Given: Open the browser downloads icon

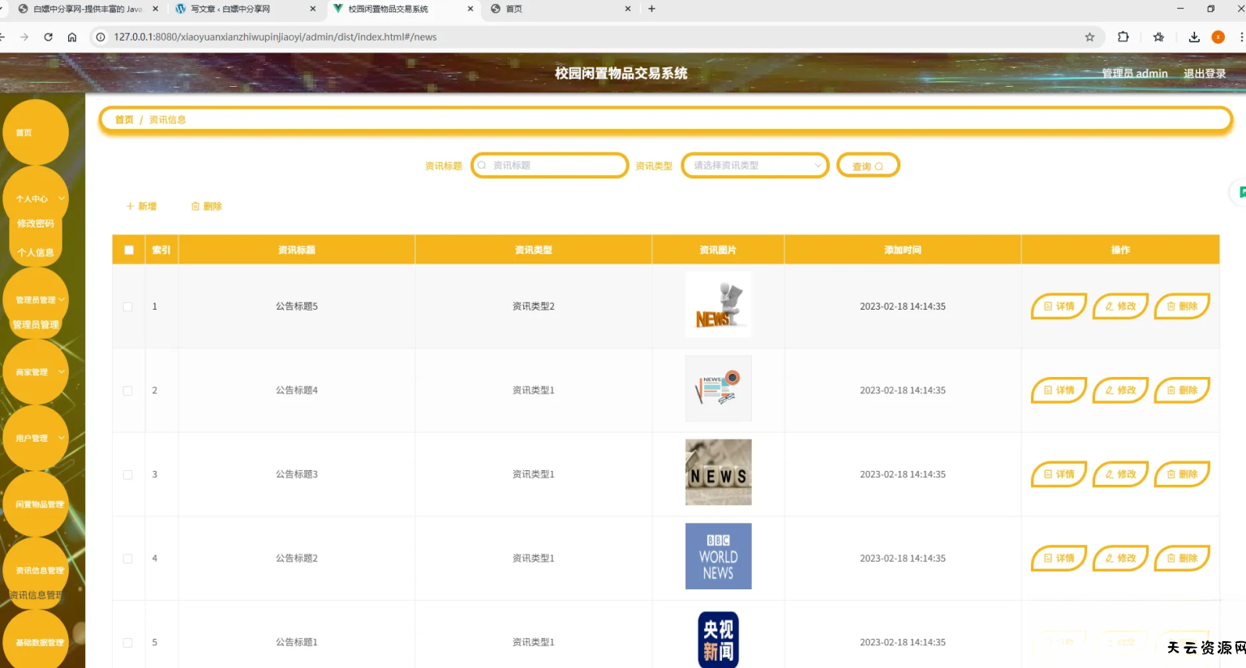Looking at the screenshot, I should [1194, 37].
